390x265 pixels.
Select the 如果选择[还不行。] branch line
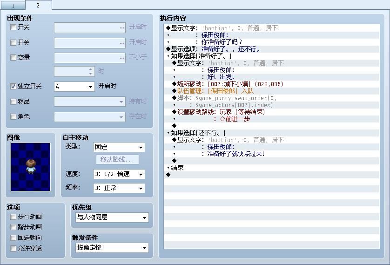tap(272, 133)
